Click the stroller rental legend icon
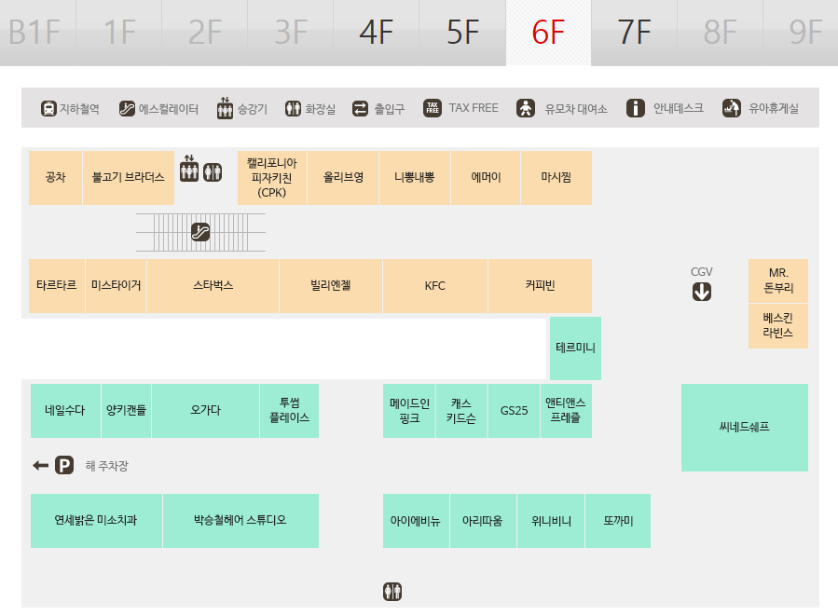The image size is (838, 615). coord(526,108)
